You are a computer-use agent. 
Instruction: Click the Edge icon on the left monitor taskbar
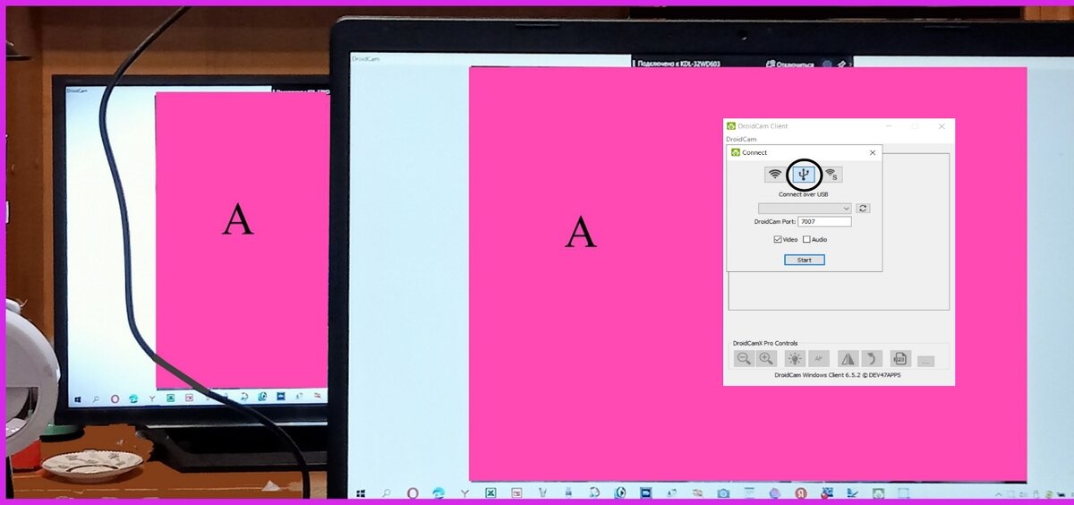[133, 398]
